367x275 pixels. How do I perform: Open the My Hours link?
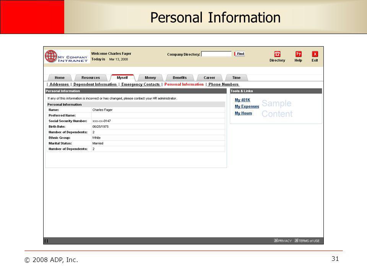tap(244, 113)
